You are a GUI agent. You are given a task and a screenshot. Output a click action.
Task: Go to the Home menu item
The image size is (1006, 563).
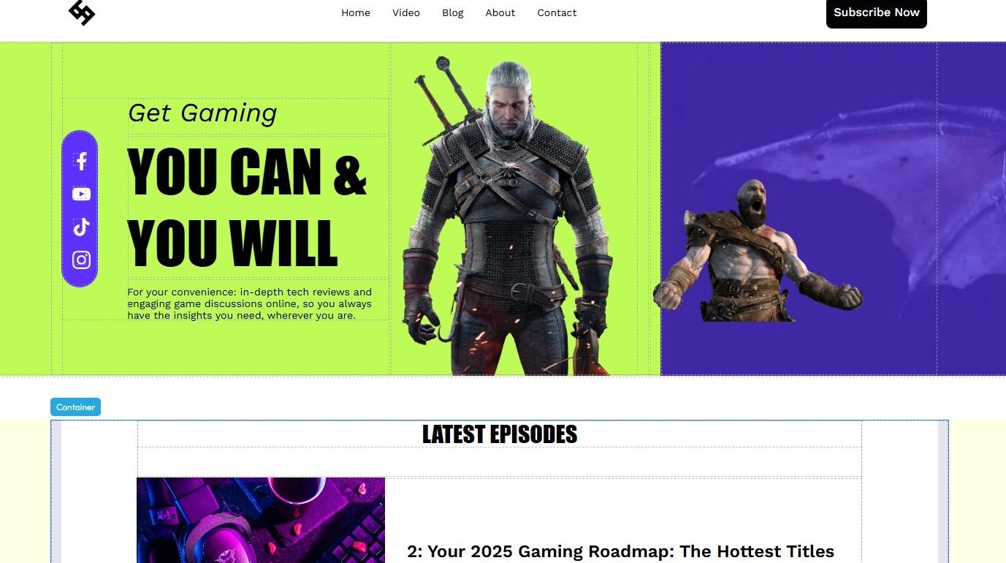(356, 12)
